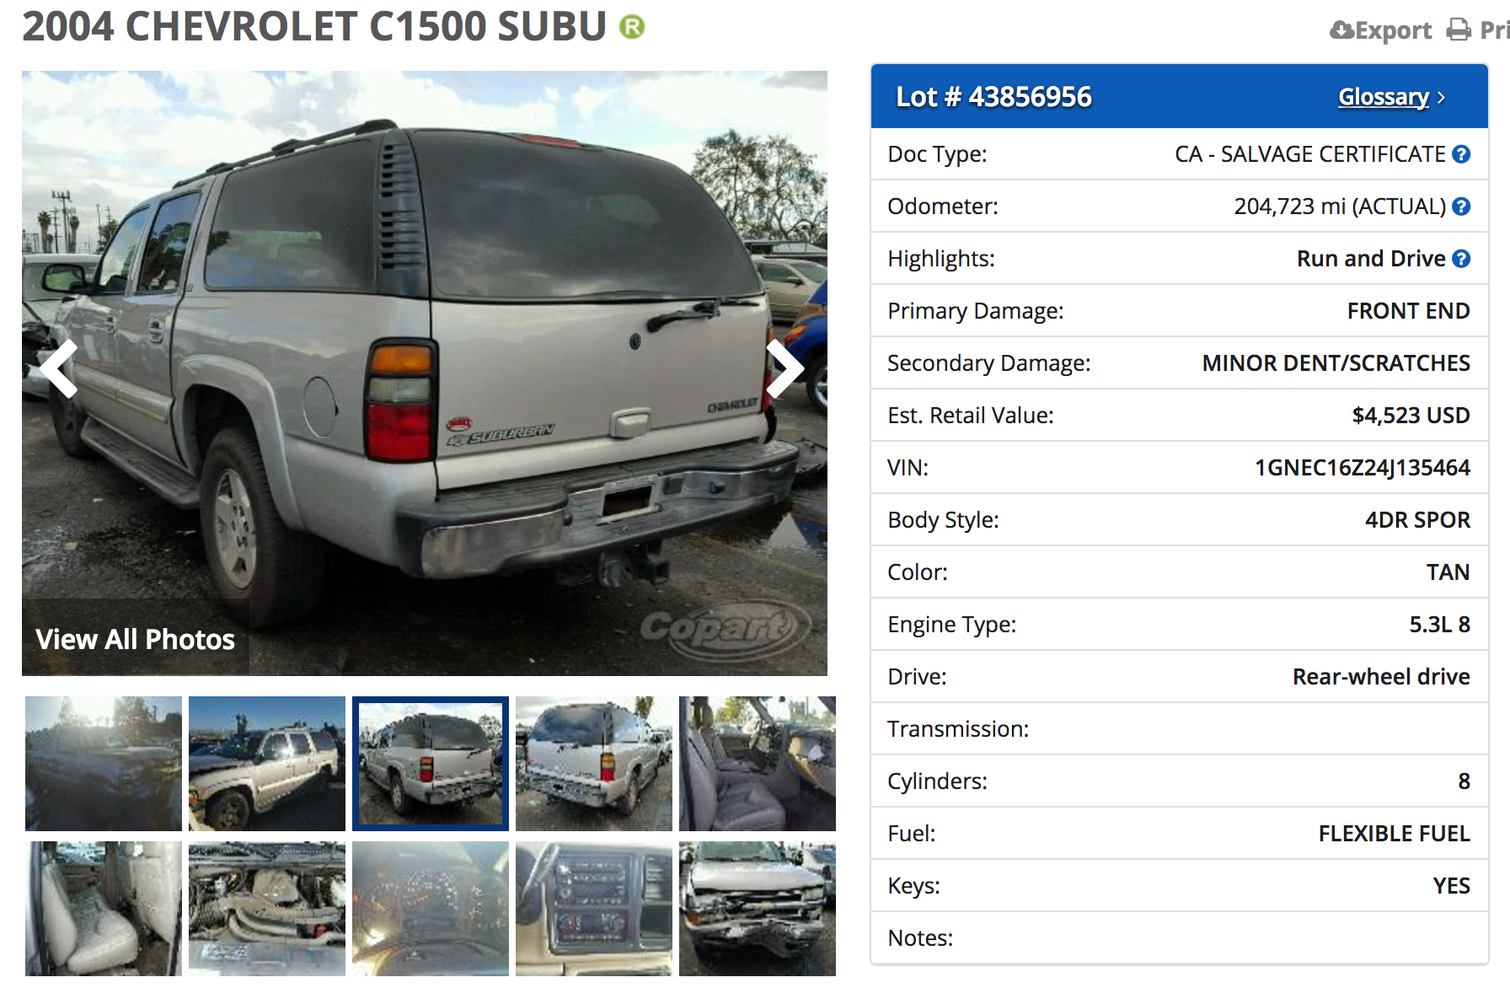
Task: Select the front-end damage thumbnail
Action: pos(758,909)
